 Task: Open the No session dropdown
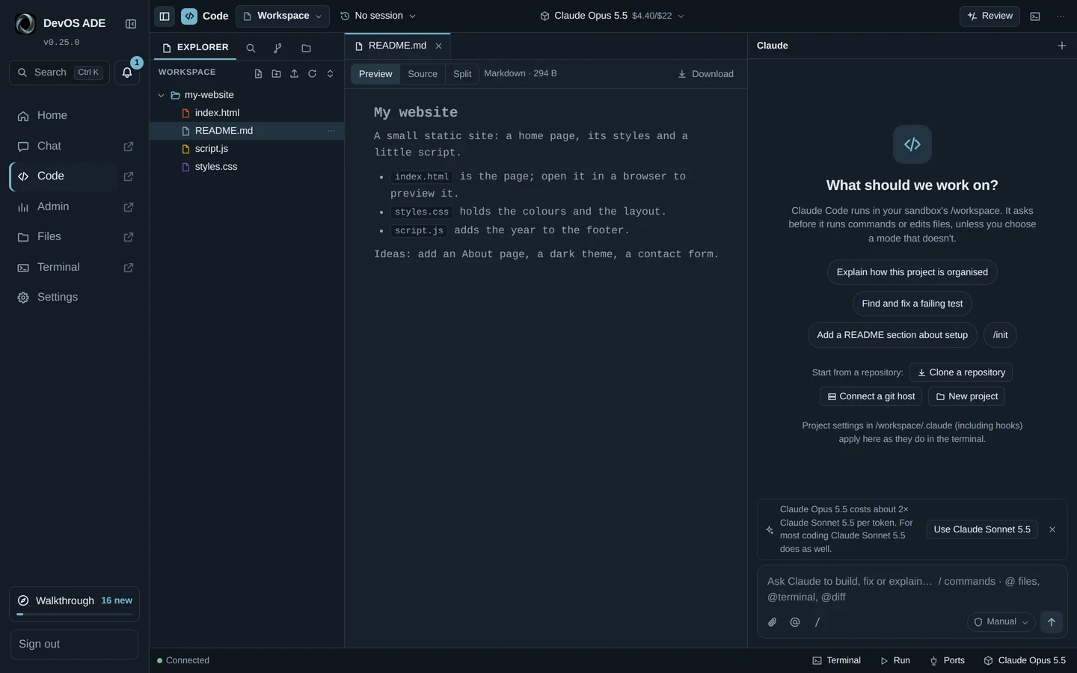pyautogui.click(x=378, y=16)
